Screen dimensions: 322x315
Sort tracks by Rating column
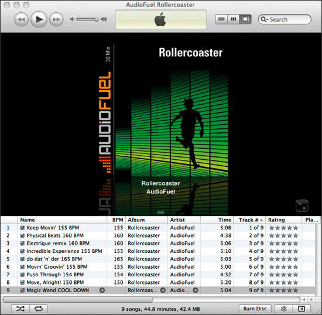(283, 220)
